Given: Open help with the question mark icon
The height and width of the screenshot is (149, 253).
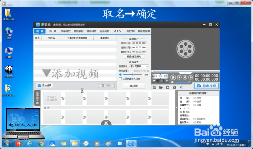Looking at the screenshot, I should click(174, 87).
